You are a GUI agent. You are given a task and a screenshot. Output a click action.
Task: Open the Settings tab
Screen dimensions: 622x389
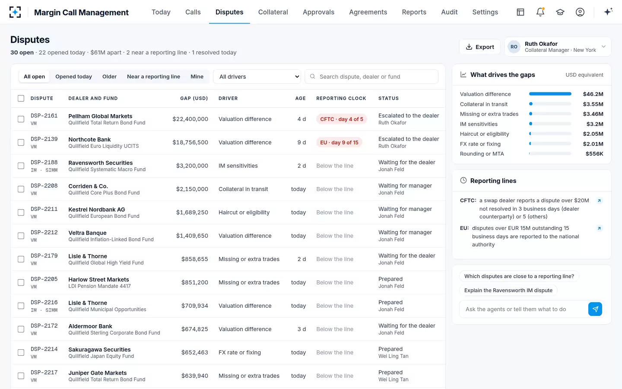(485, 12)
